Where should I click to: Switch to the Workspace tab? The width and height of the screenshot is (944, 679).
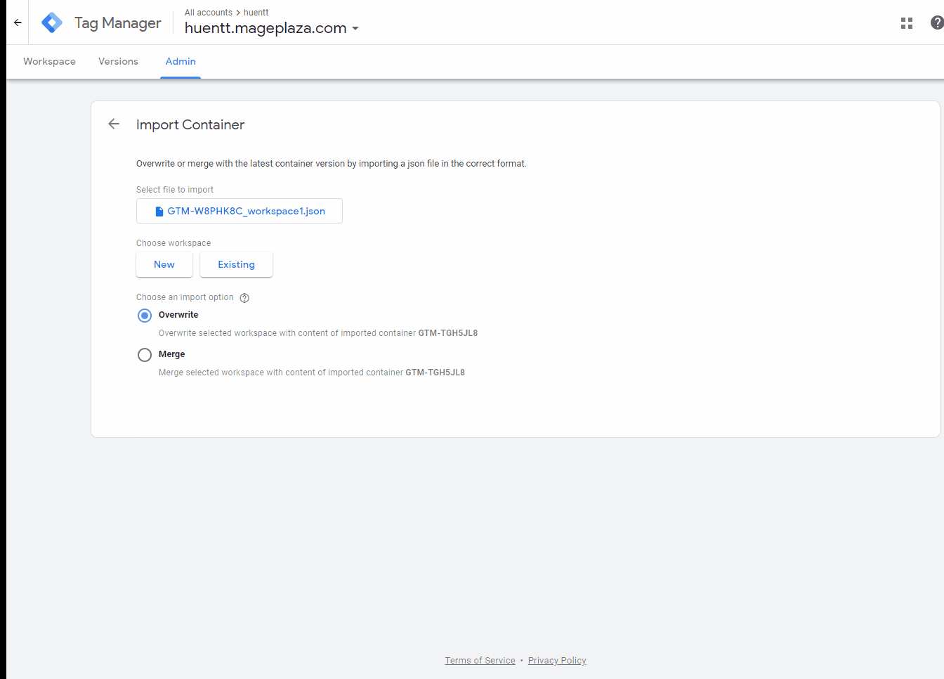coord(49,61)
